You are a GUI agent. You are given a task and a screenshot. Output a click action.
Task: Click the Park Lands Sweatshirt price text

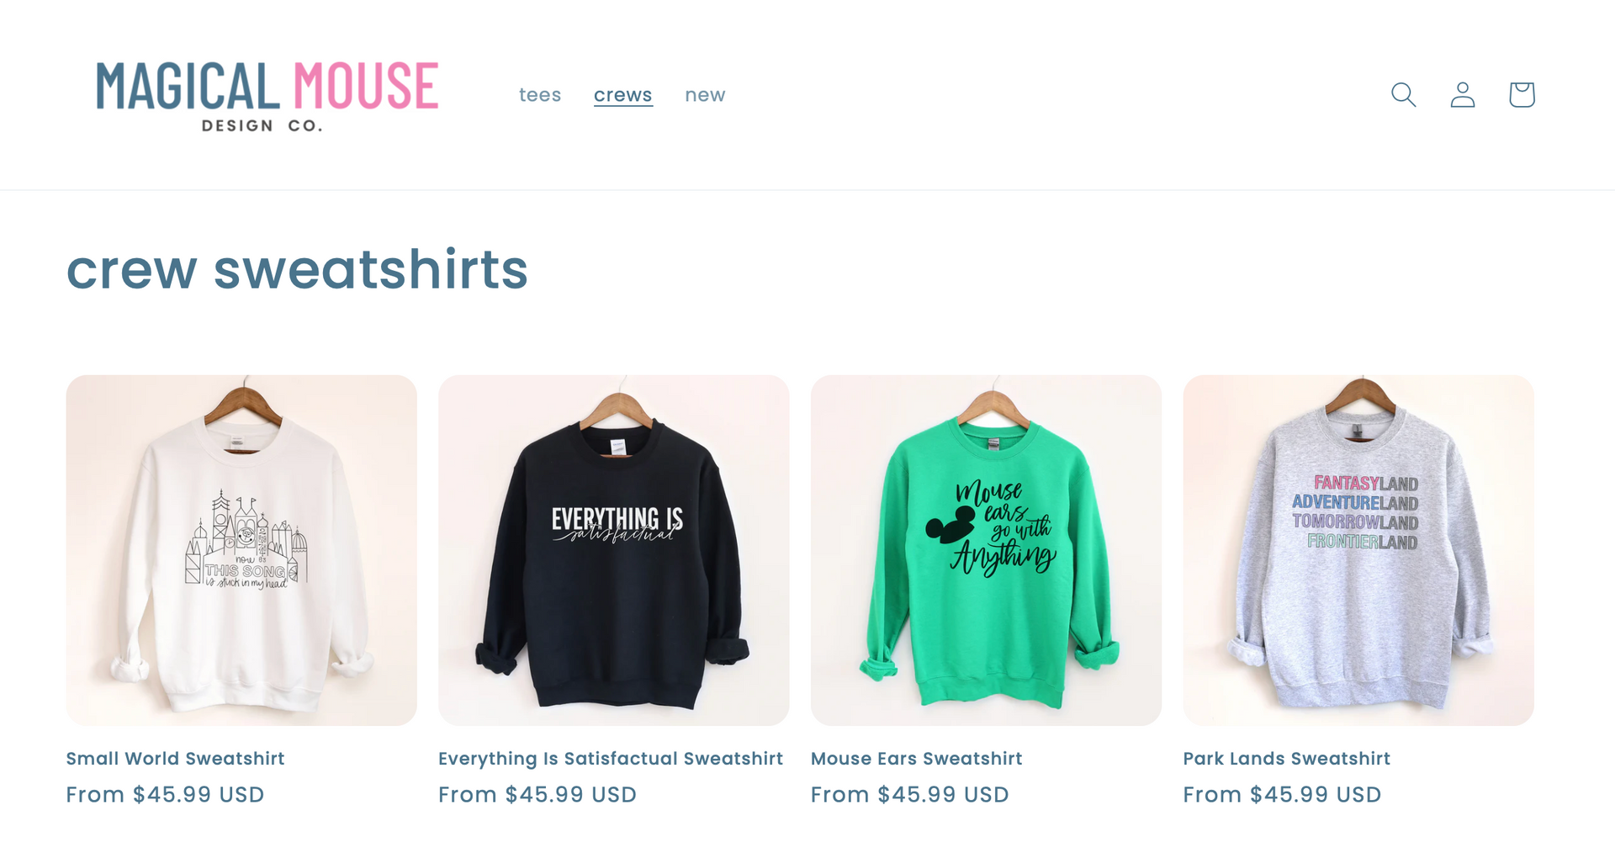click(x=1283, y=795)
